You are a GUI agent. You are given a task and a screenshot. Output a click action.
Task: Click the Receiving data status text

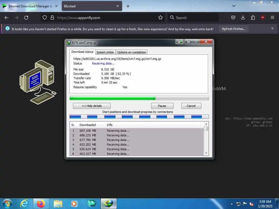103,63
